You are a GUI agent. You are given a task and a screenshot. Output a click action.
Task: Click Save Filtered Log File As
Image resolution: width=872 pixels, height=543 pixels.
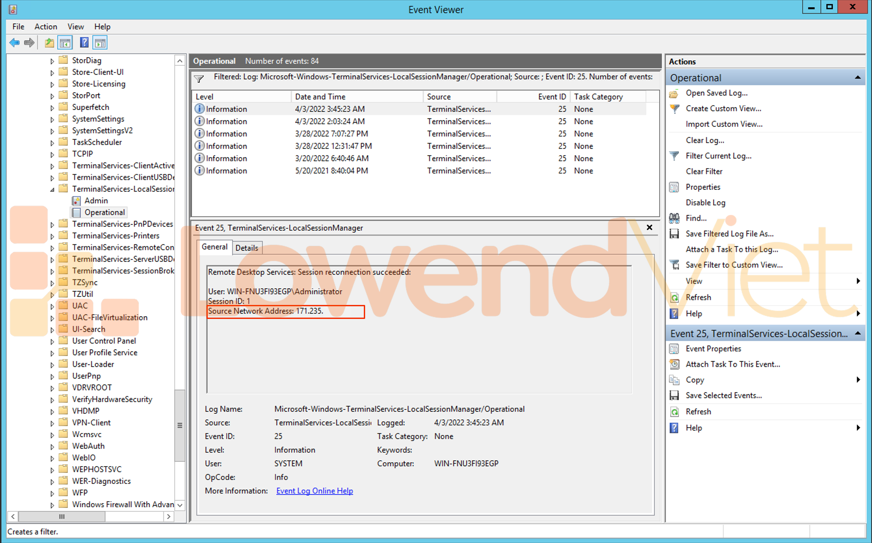click(x=729, y=234)
